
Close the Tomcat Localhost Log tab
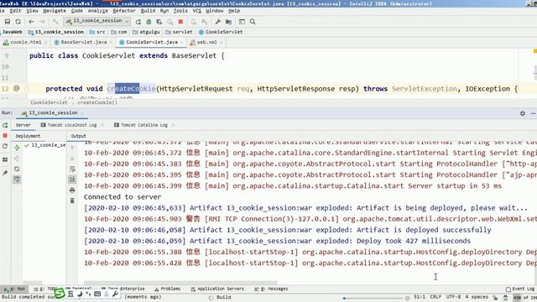click(102, 125)
